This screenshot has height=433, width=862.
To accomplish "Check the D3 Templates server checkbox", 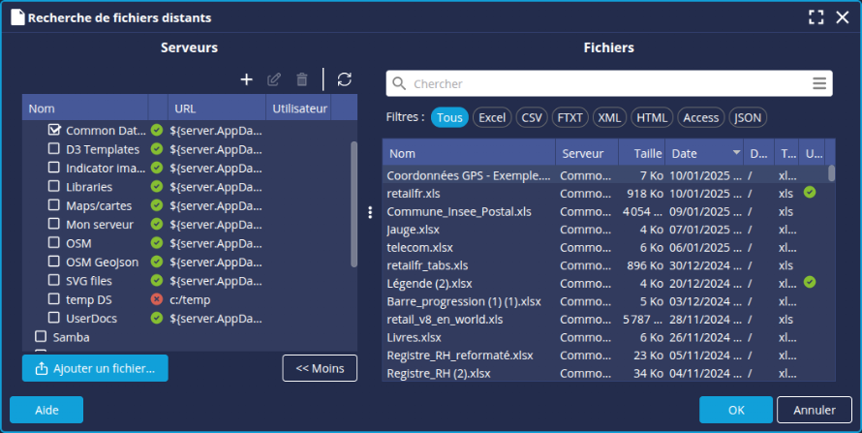I will 55,149.
